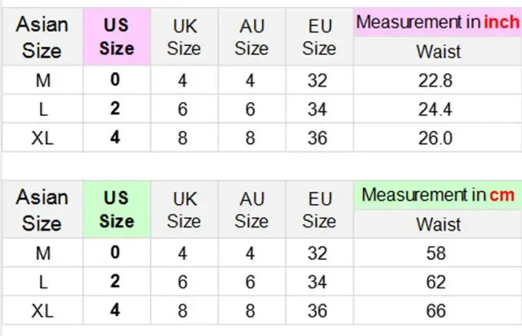Click the green US Size header cell
The width and height of the screenshot is (522, 336).
(116, 210)
